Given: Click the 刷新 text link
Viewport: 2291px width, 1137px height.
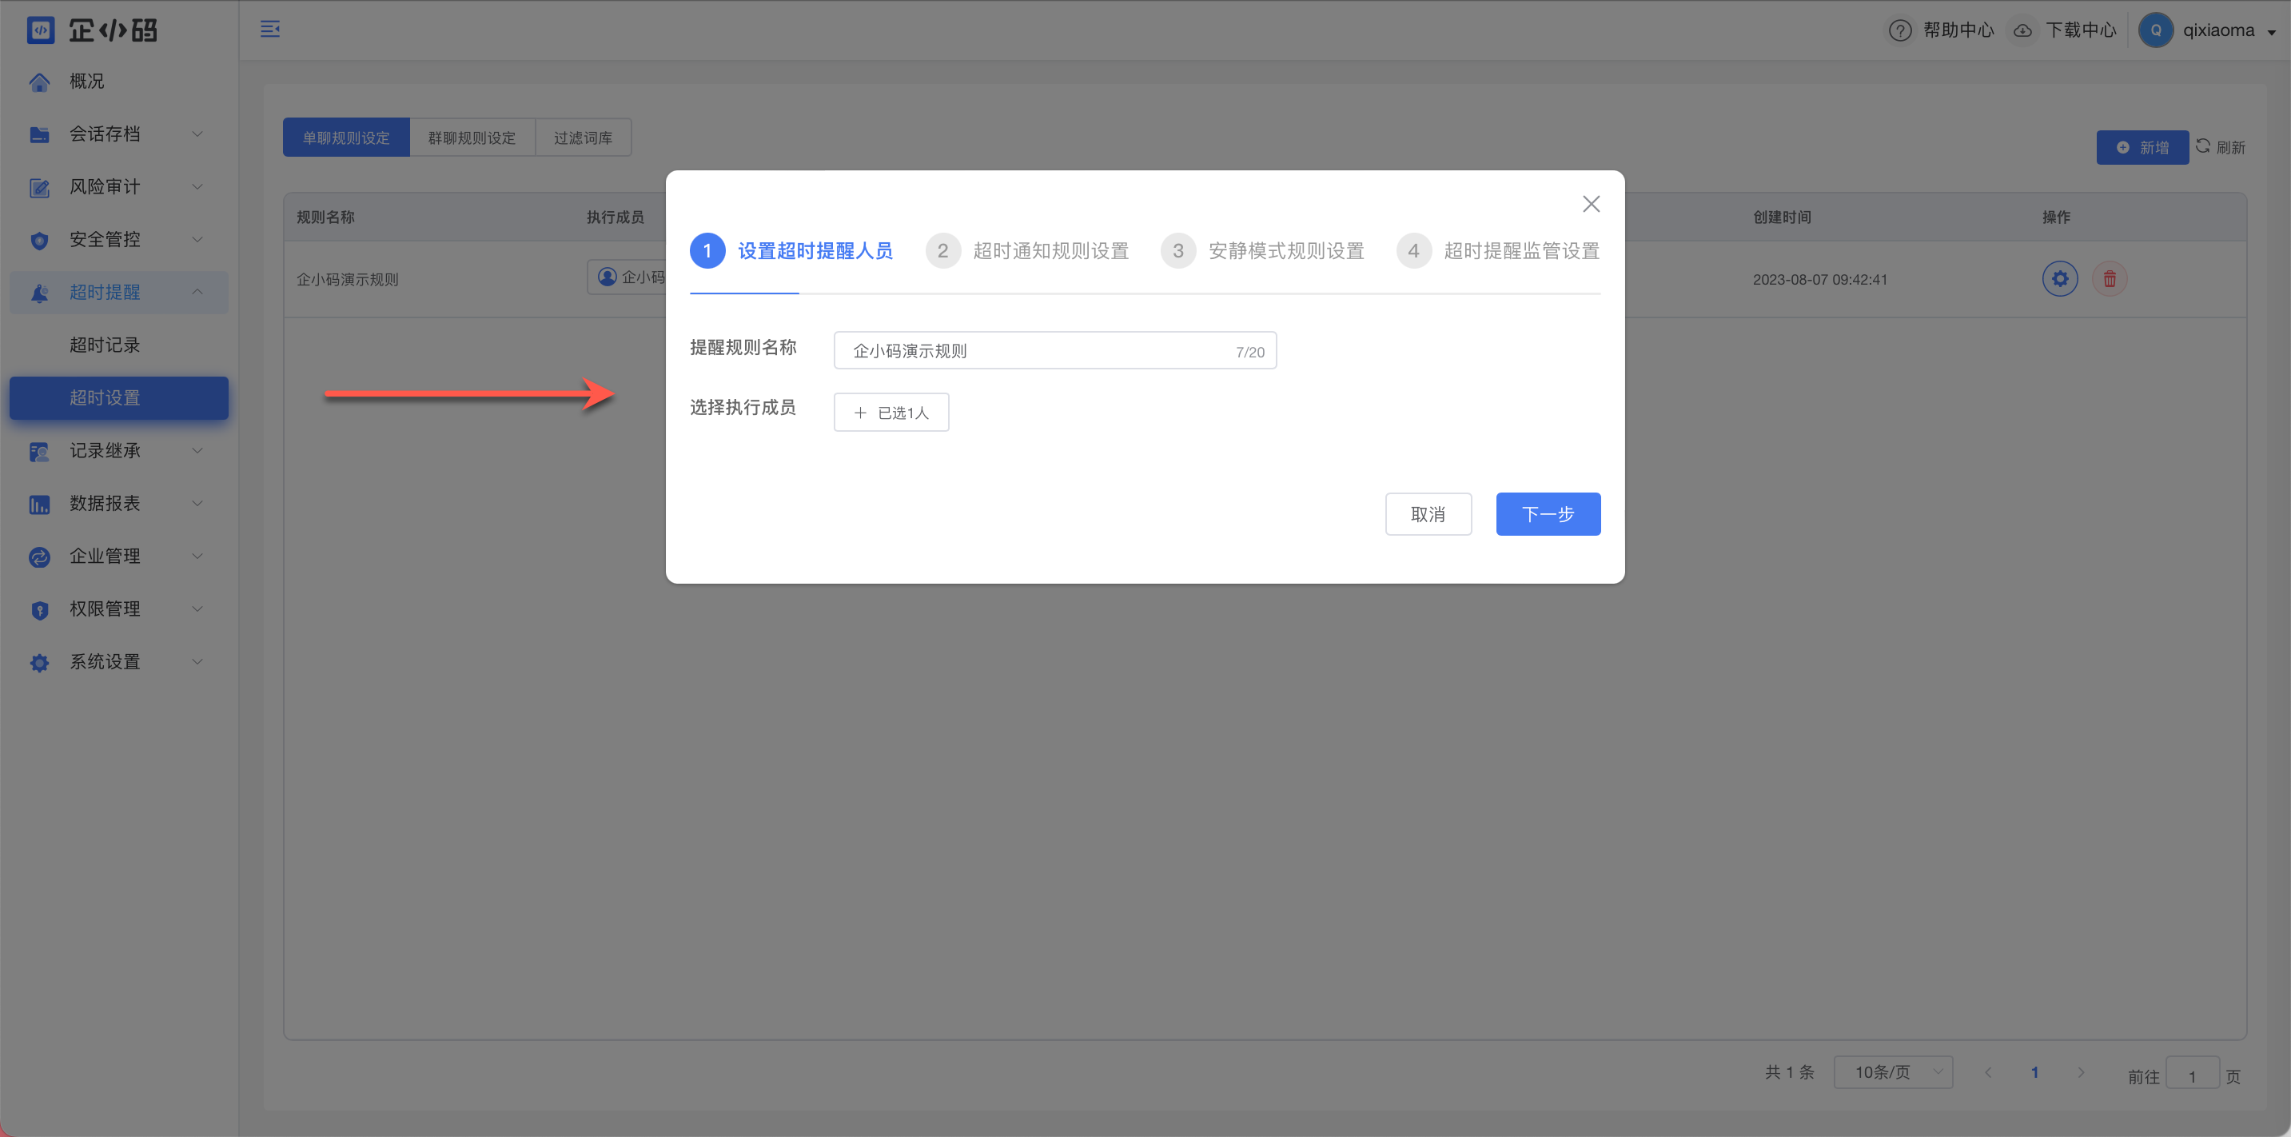Looking at the screenshot, I should pos(2230,147).
